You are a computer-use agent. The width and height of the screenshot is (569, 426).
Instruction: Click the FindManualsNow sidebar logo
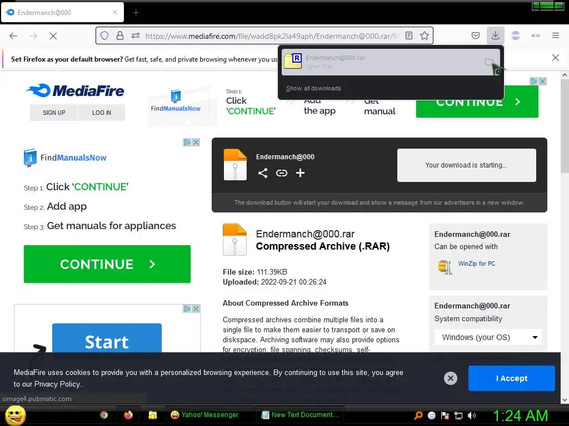65,158
